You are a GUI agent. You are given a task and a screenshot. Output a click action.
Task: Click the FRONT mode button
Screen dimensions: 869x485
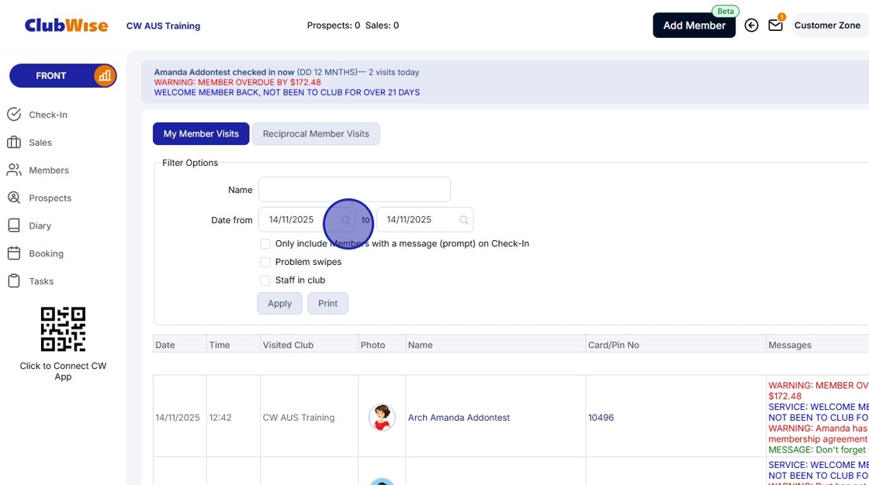pyautogui.click(x=51, y=76)
